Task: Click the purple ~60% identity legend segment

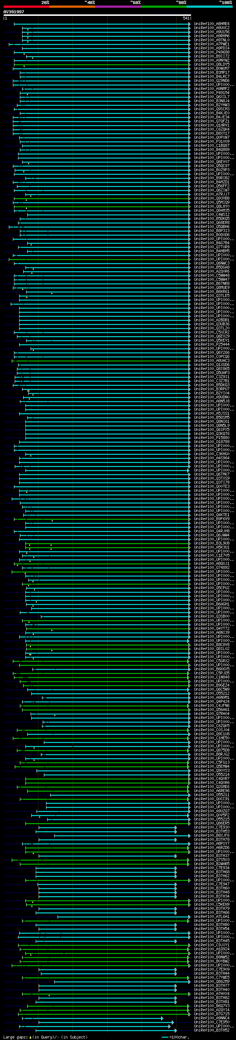Action: tap(118, 7)
